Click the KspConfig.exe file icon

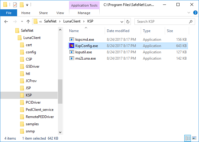[x=72, y=46]
